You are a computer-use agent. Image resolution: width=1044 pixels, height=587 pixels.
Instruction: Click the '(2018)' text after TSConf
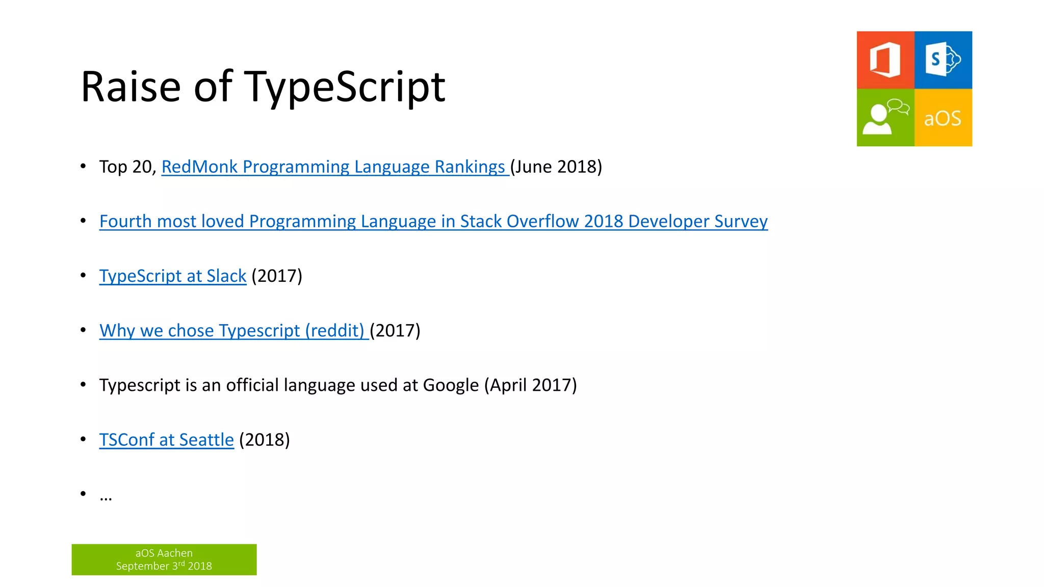point(264,439)
